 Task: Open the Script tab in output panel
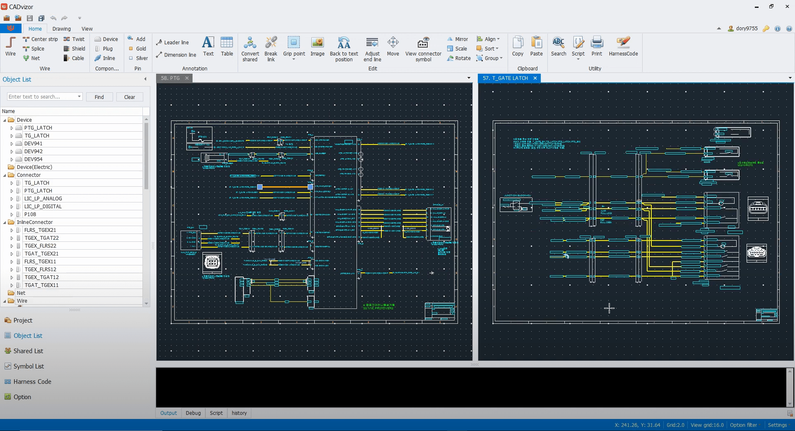pos(216,413)
